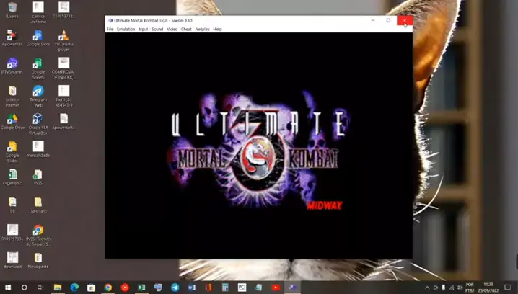The width and height of the screenshot is (518, 294).
Task: Click the Snes9x title bar icon
Action: [110, 20]
